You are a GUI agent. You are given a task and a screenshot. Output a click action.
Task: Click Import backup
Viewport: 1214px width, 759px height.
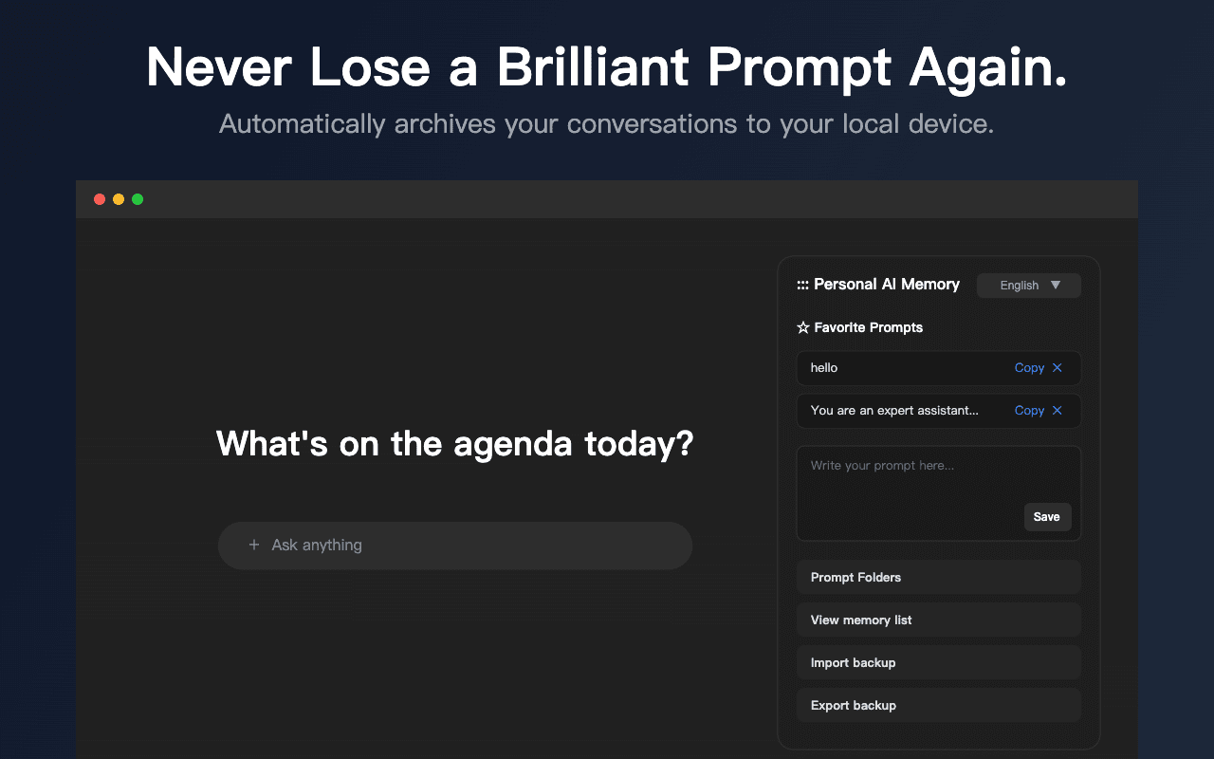[938, 662]
